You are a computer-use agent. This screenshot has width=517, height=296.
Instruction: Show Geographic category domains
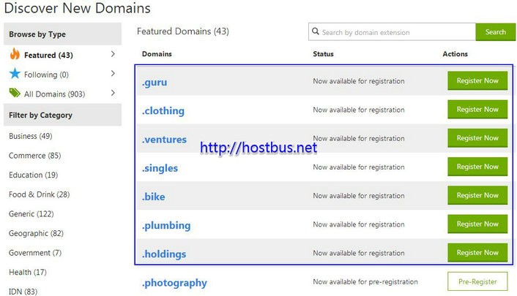click(x=36, y=233)
